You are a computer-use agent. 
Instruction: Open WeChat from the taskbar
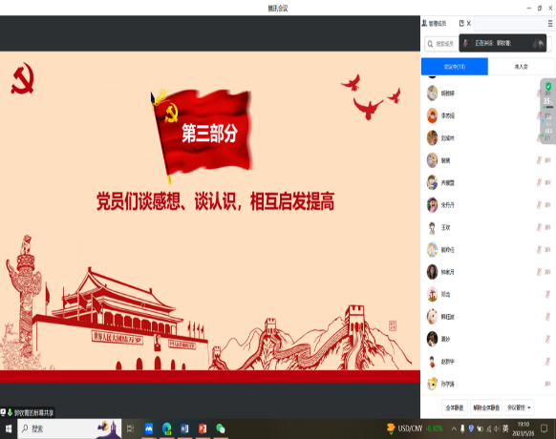tap(220, 429)
